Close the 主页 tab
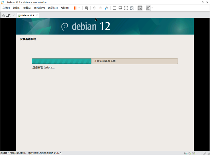This screenshot has width=210, height=155. pyautogui.click(x=14, y=15)
